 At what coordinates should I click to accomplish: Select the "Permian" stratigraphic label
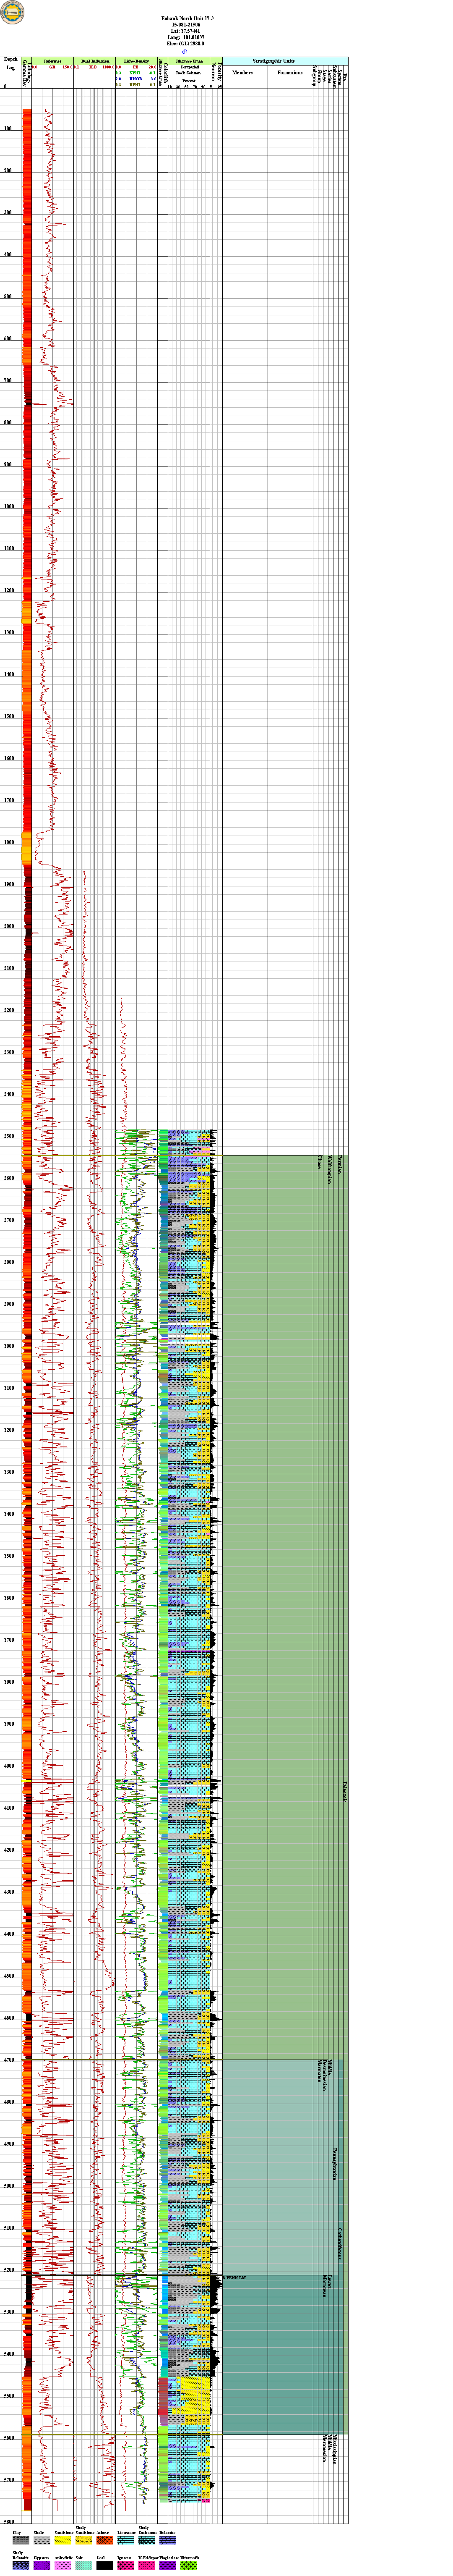[x=340, y=1165]
